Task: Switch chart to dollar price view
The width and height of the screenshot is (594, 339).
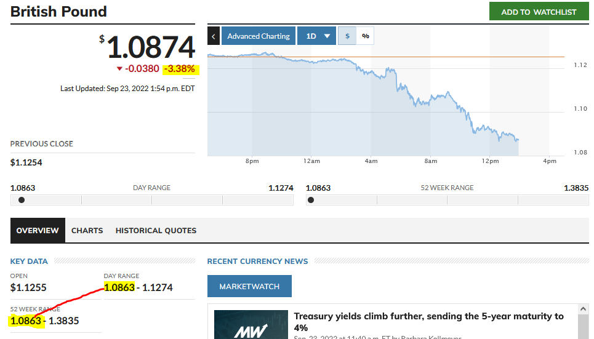Action: coord(347,36)
